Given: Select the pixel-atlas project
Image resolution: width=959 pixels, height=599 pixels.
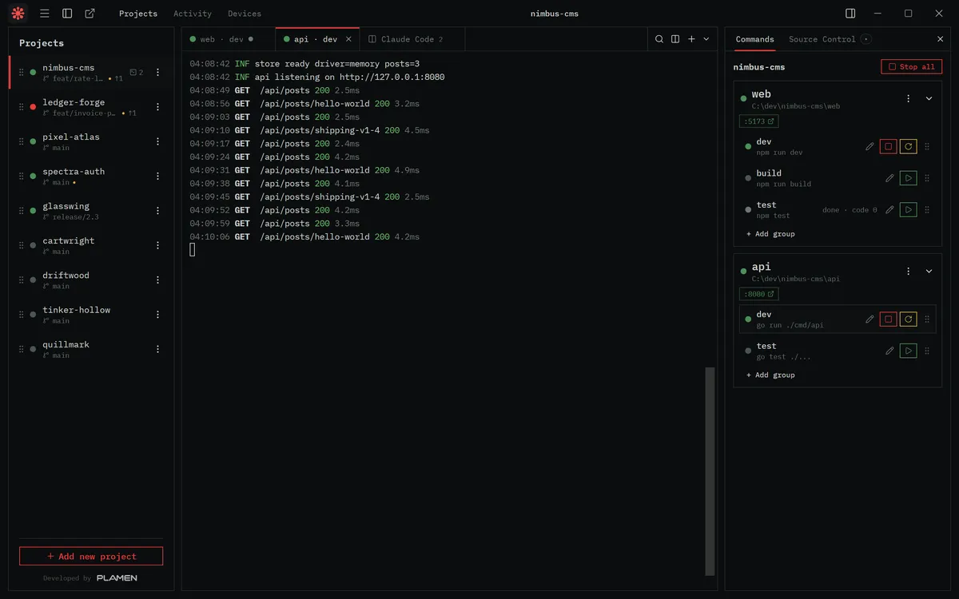Looking at the screenshot, I should click(x=91, y=141).
